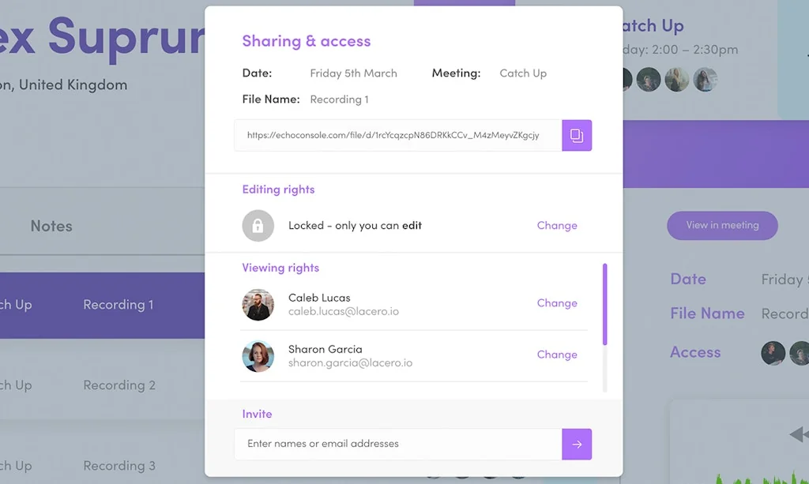Screen dimensions: 809x484
Task: Click the lock icon under Editing rights
Action: click(x=258, y=225)
